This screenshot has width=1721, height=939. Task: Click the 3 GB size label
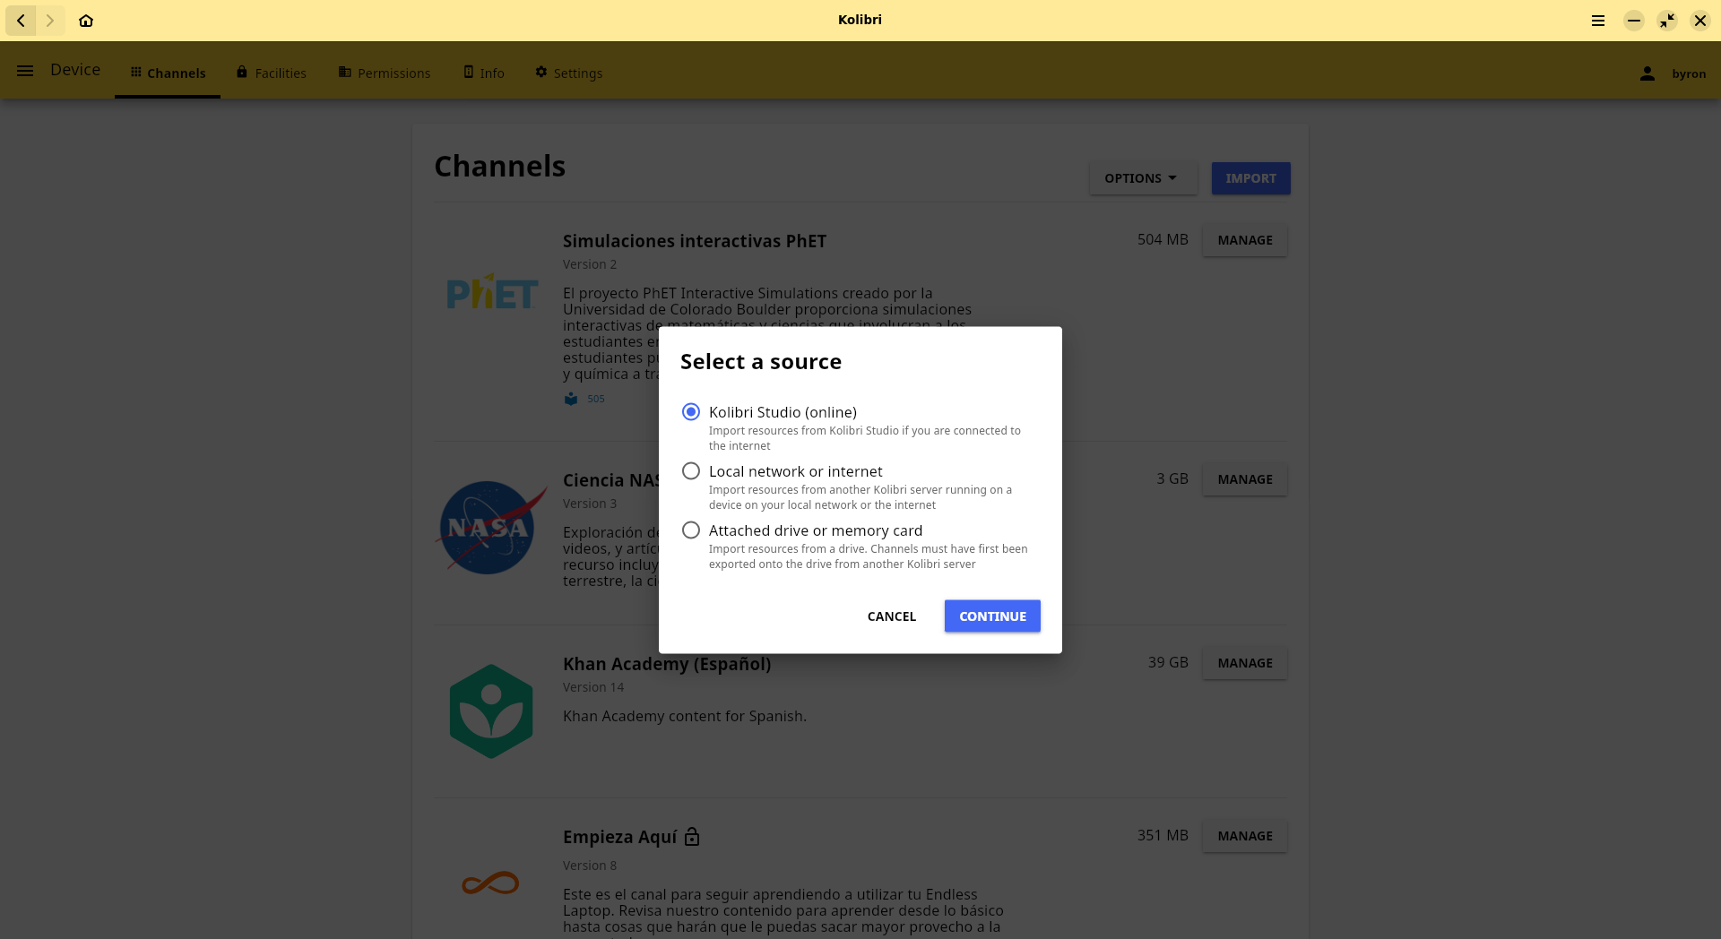click(1172, 479)
